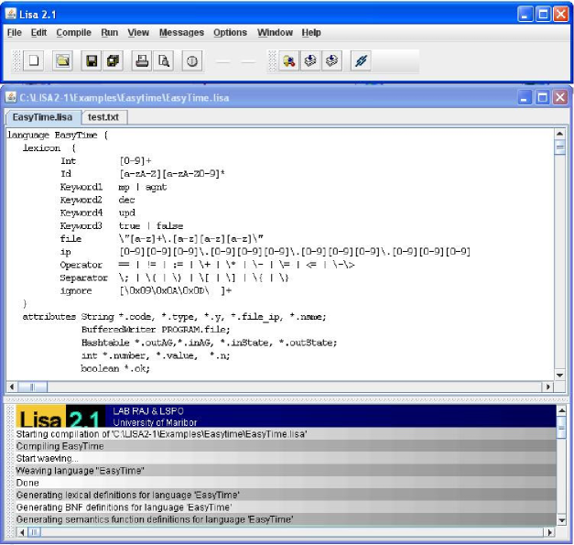The height and width of the screenshot is (545, 574).
Task: Click the Open file folder icon
Action: [x=63, y=61]
